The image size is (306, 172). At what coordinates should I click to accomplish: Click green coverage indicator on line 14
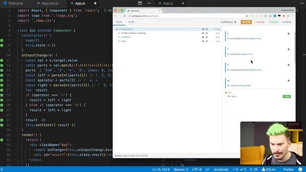click(x=2, y=75)
